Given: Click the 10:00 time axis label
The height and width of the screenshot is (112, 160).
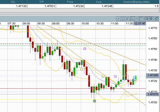Looking at the screenshot, I should 85,24.
